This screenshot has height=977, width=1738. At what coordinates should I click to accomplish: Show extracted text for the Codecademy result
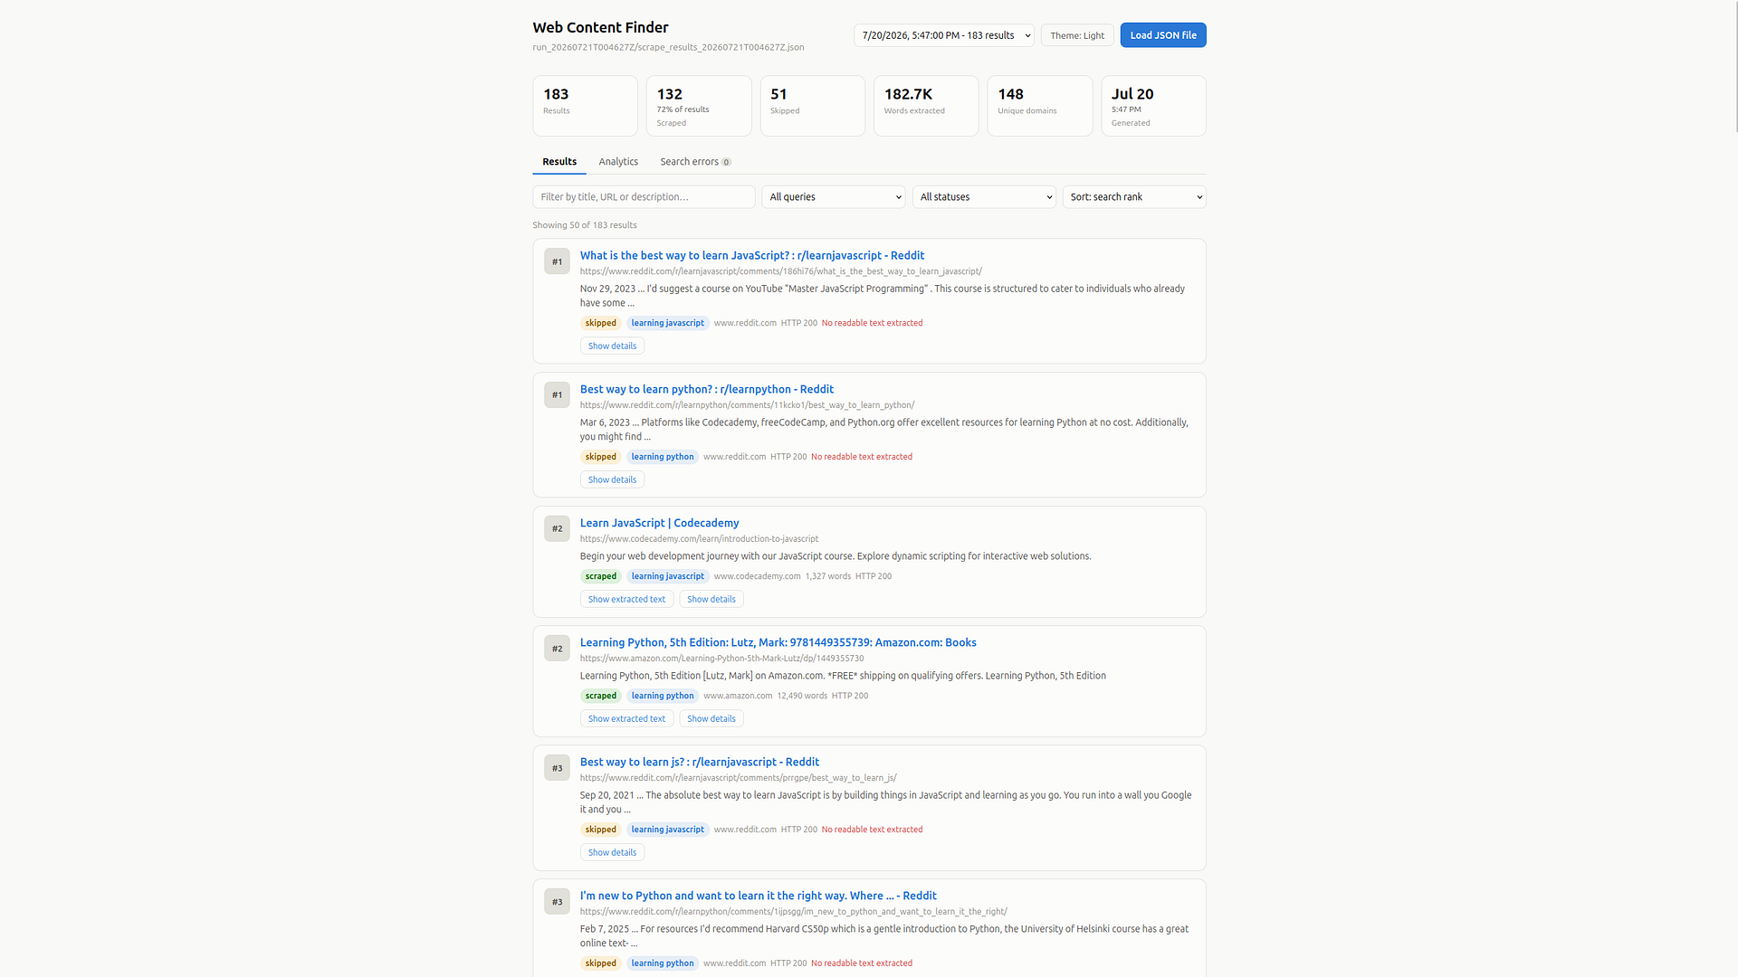coord(626,600)
